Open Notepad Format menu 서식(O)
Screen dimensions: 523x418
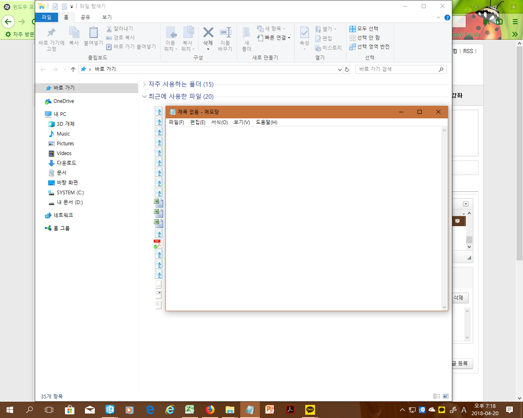pyautogui.click(x=219, y=122)
